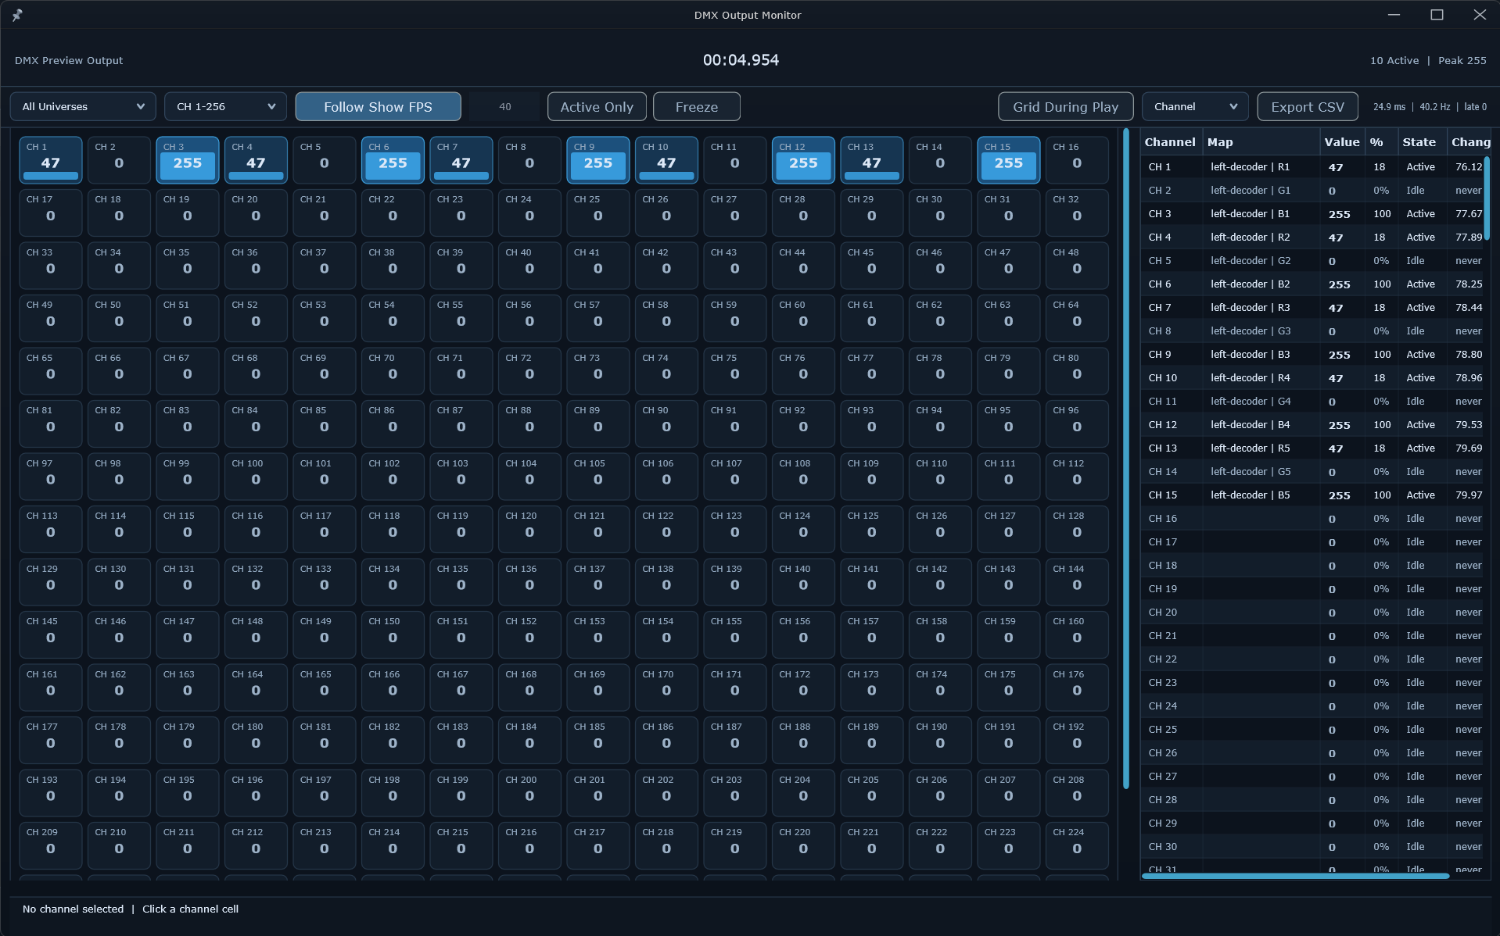Select channel cell CH 16
Screen dimensions: 1500x936
[1077, 160]
